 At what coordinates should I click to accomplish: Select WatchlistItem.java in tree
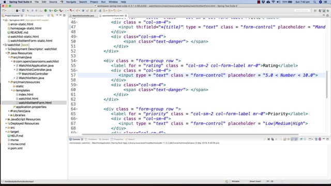point(31,78)
